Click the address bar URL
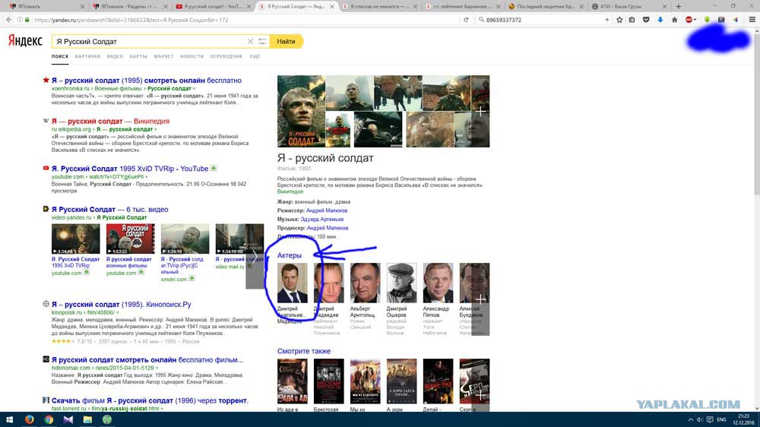 [131, 20]
